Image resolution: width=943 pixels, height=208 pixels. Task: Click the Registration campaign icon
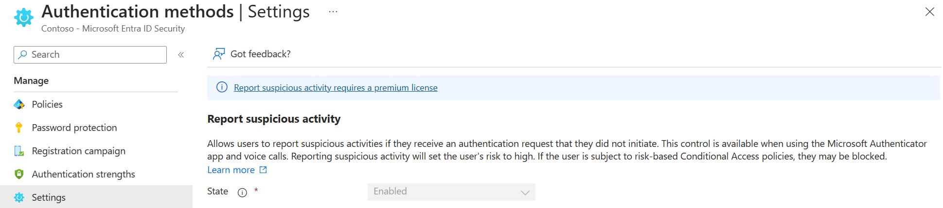(19, 151)
